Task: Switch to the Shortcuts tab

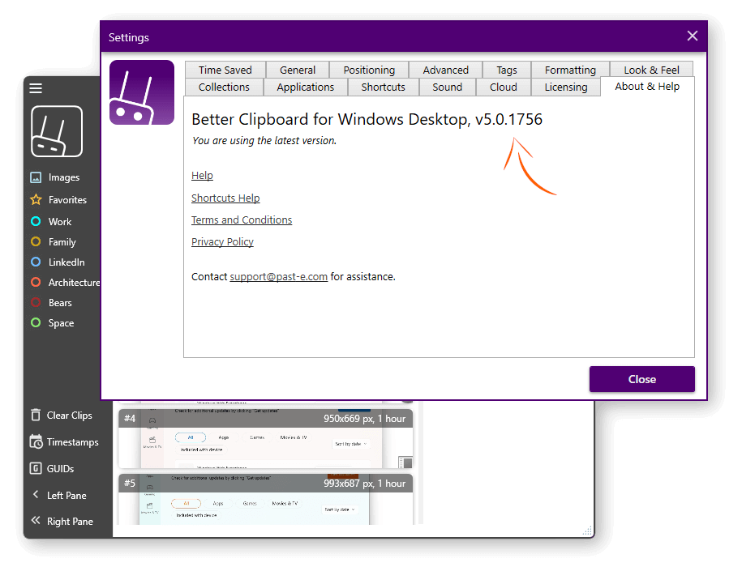Action: coord(384,87)
